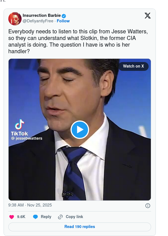Viewport: 168px width, 236px height.
Task: Click the X logo in tweet corner
Action: point(148,16)
